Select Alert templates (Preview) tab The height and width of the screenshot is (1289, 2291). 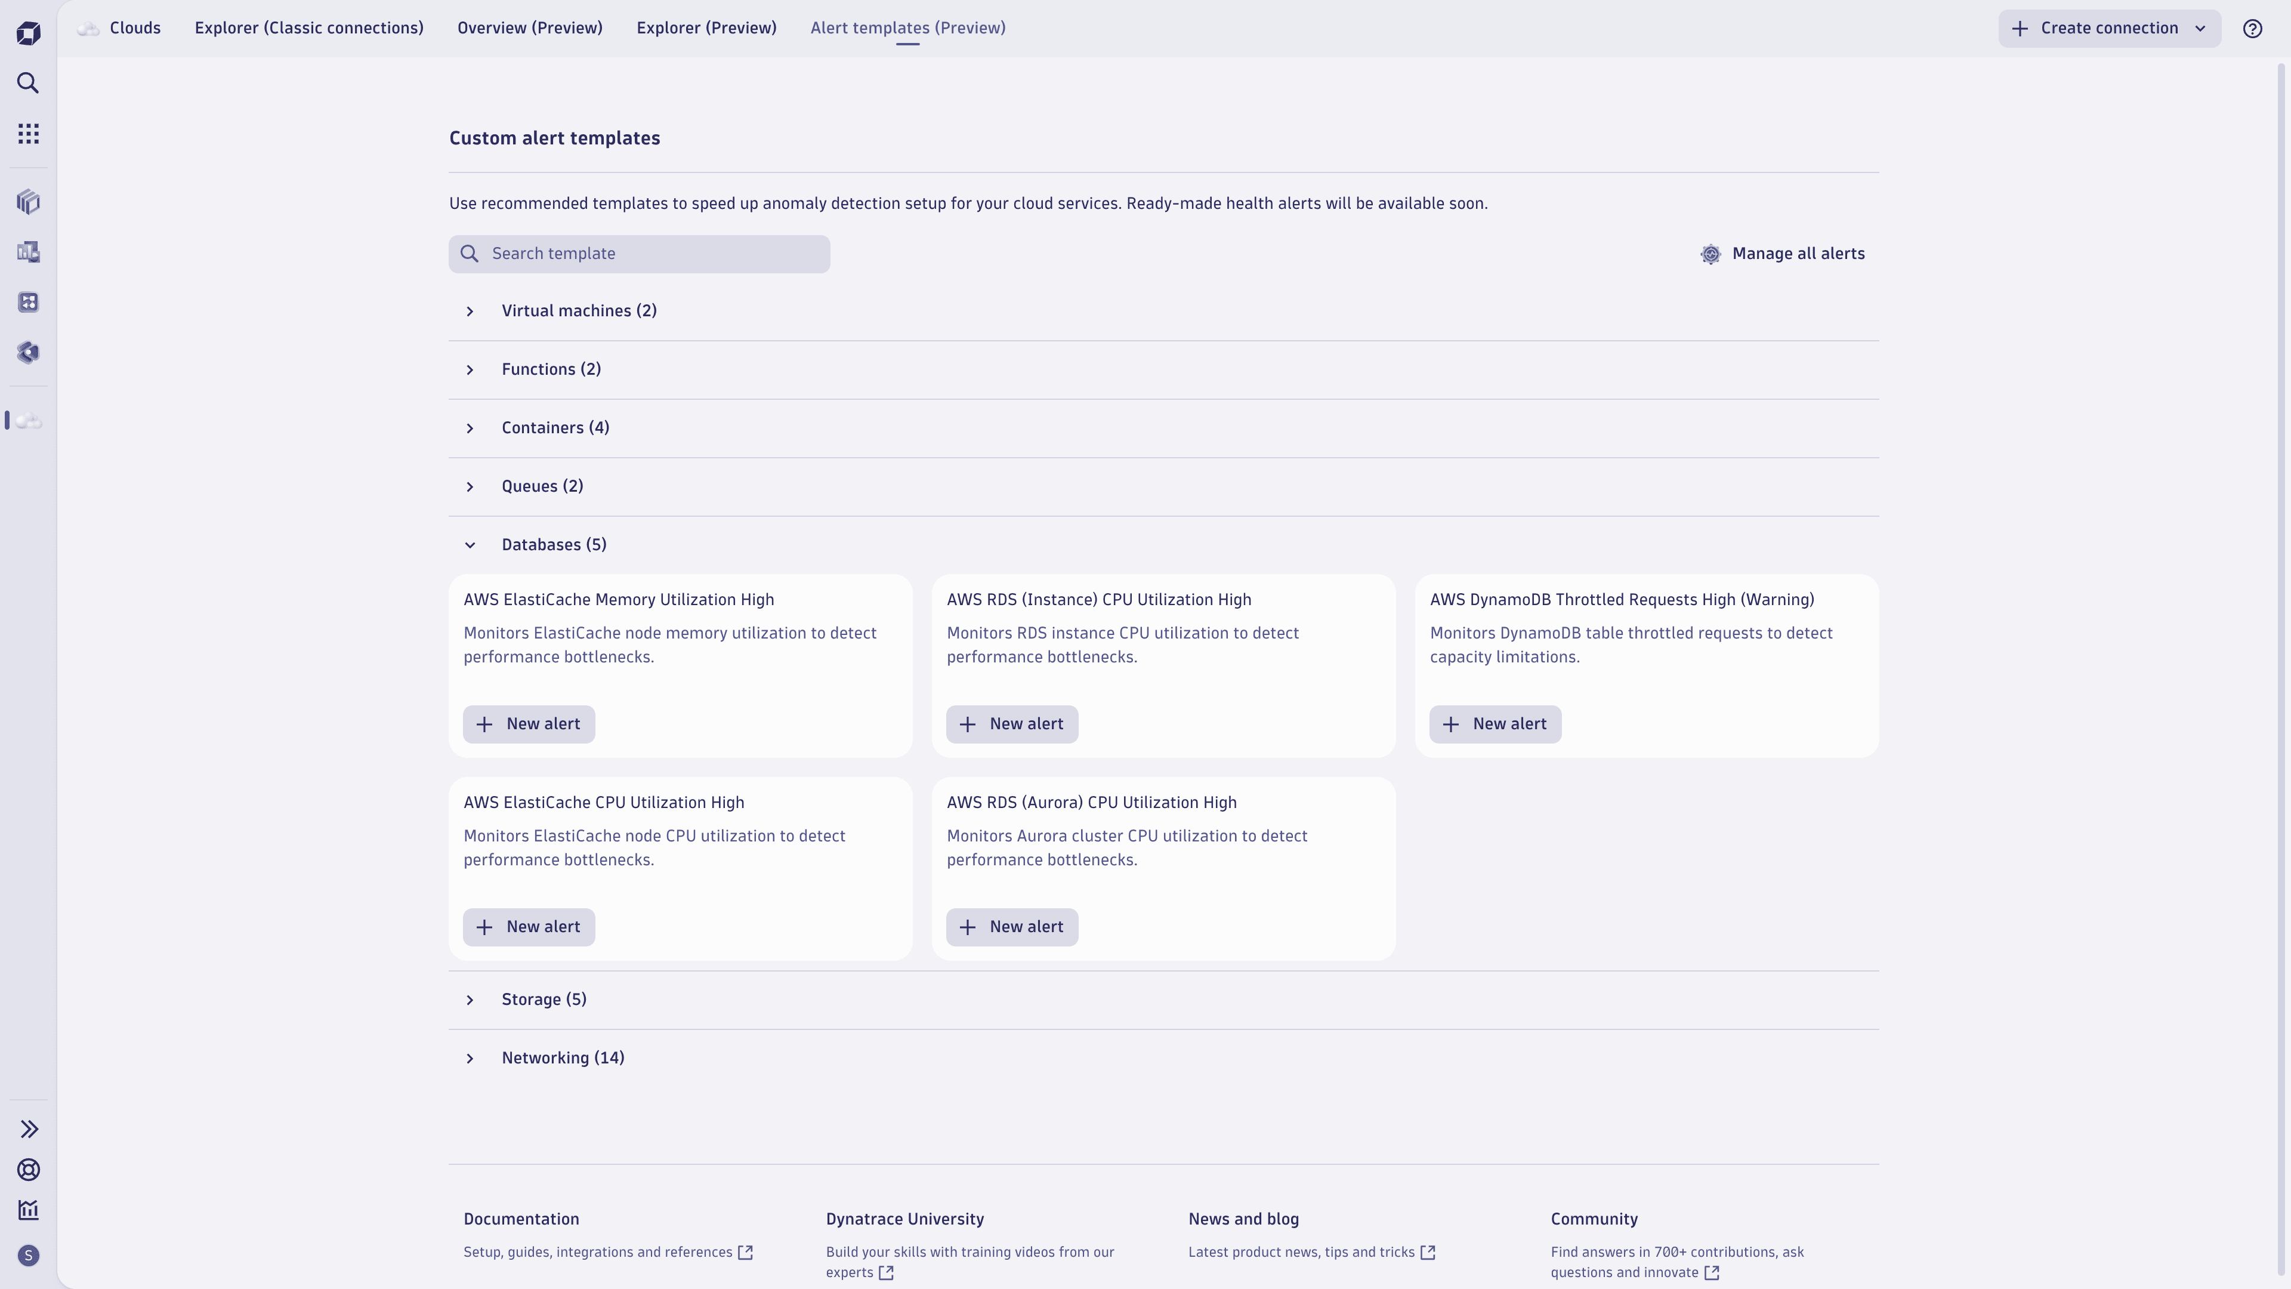click(x=908, y=29)
